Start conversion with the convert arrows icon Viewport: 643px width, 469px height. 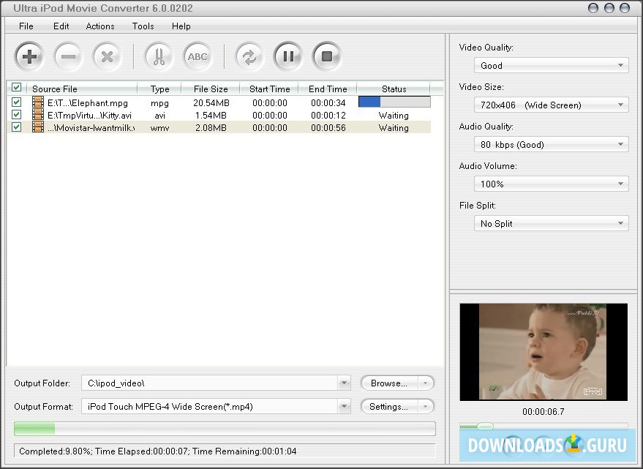[x=249, y=56]
